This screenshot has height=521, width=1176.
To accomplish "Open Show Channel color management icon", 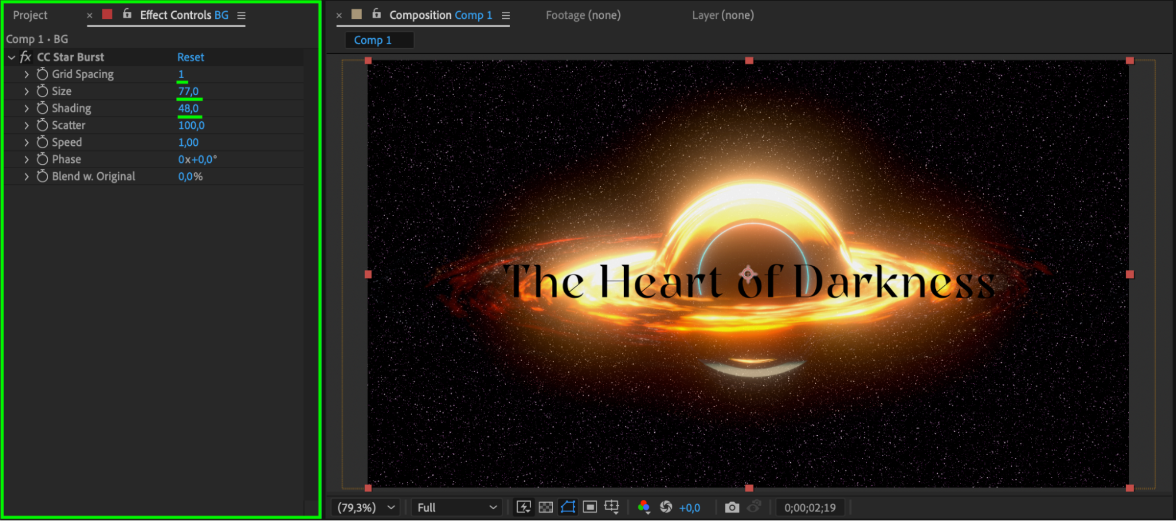I will [644, 507].
